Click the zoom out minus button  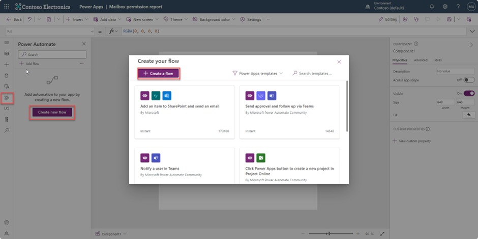(303, 233)
